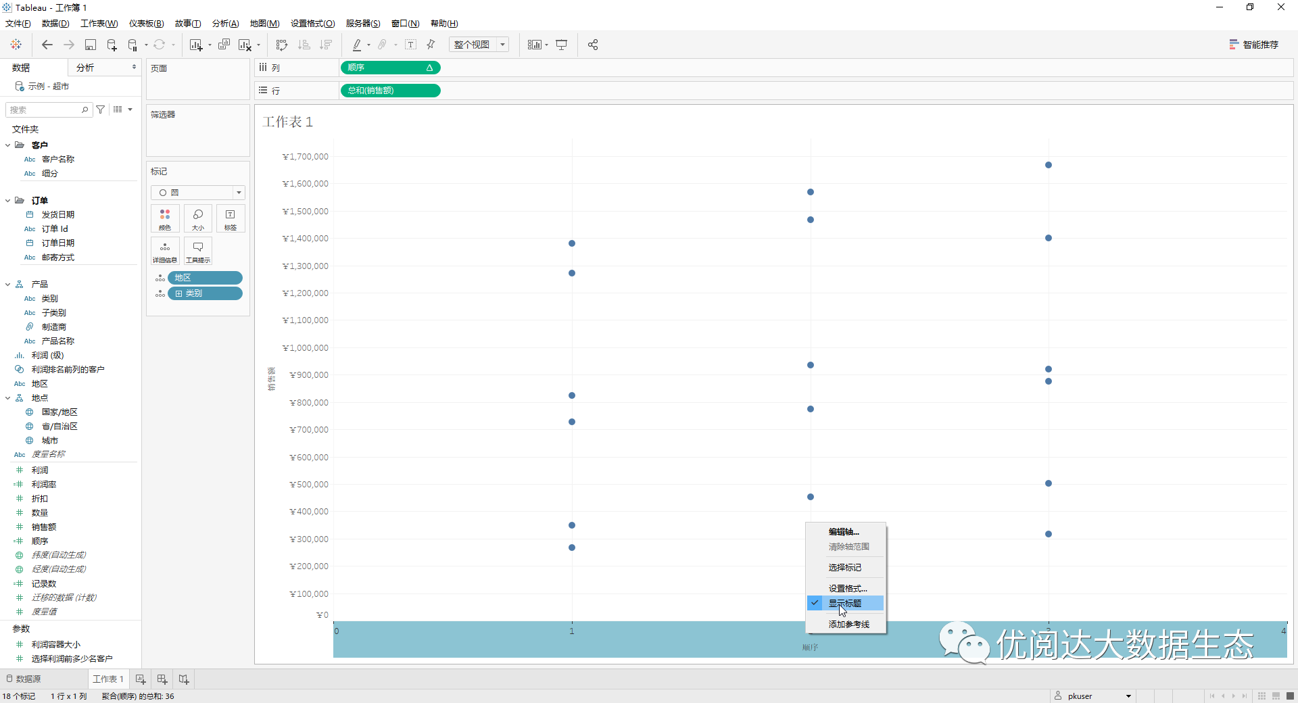Open the 文件 menu
The image size is (1298, 703).
[18, 24]
